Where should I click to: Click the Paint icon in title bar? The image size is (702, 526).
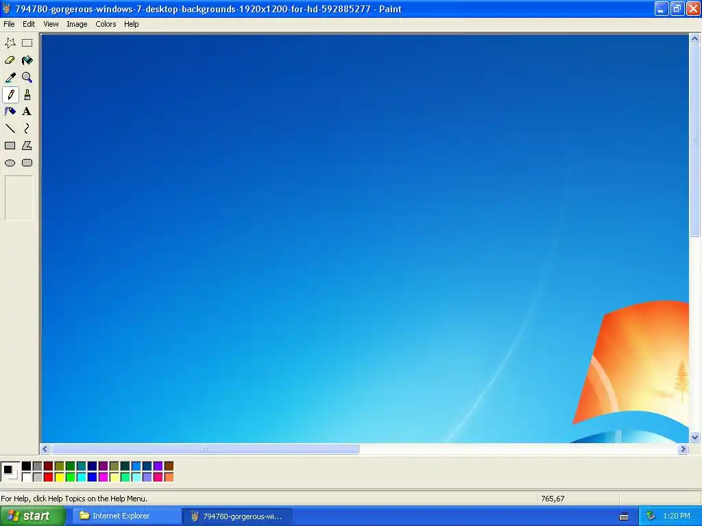coord(7,8)
